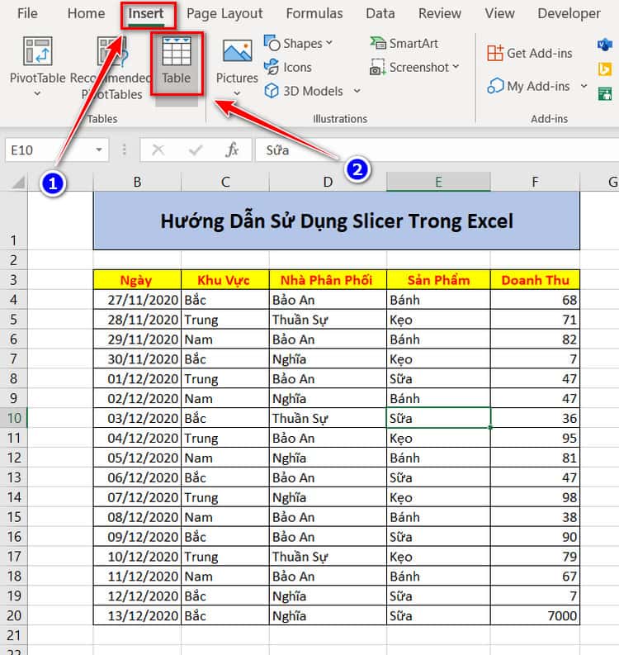Select column D header
The image size is (619, 655).
328,183
